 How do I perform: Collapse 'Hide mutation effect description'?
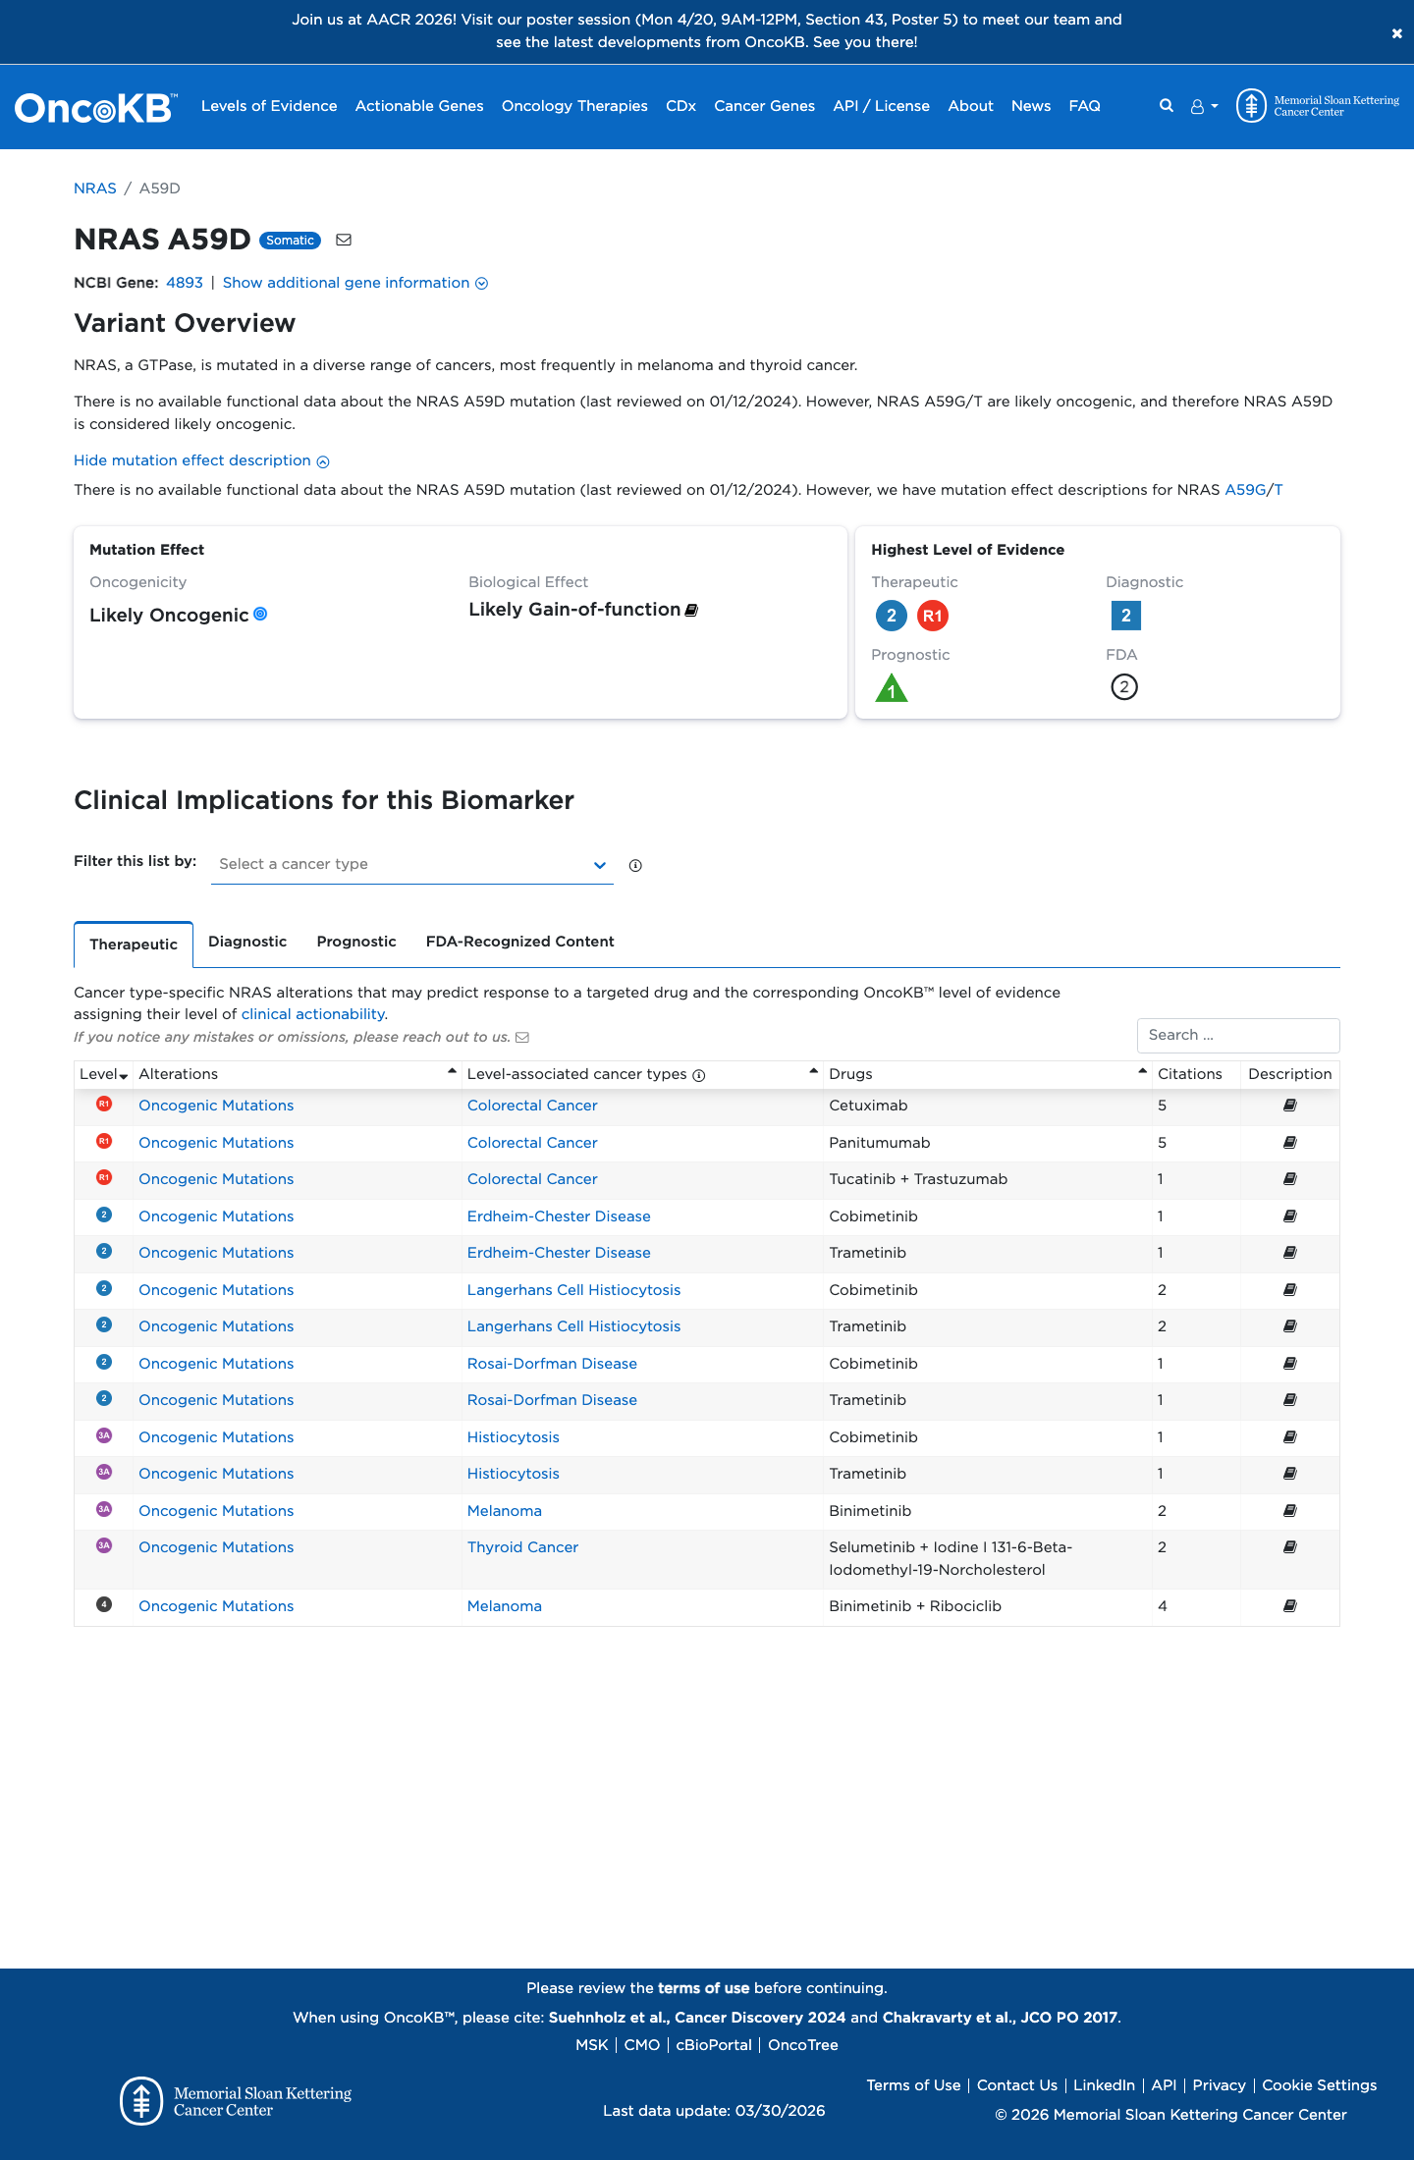[201, 460]
